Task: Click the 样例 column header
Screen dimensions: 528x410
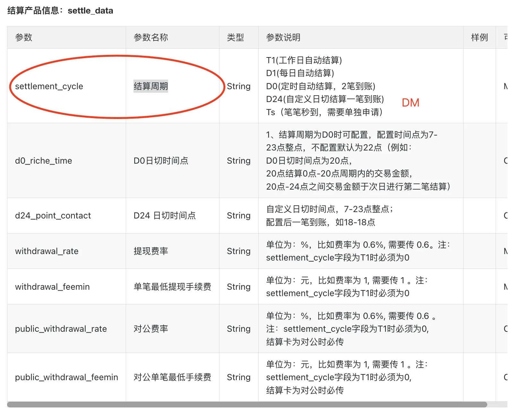Action: [479, 38]
